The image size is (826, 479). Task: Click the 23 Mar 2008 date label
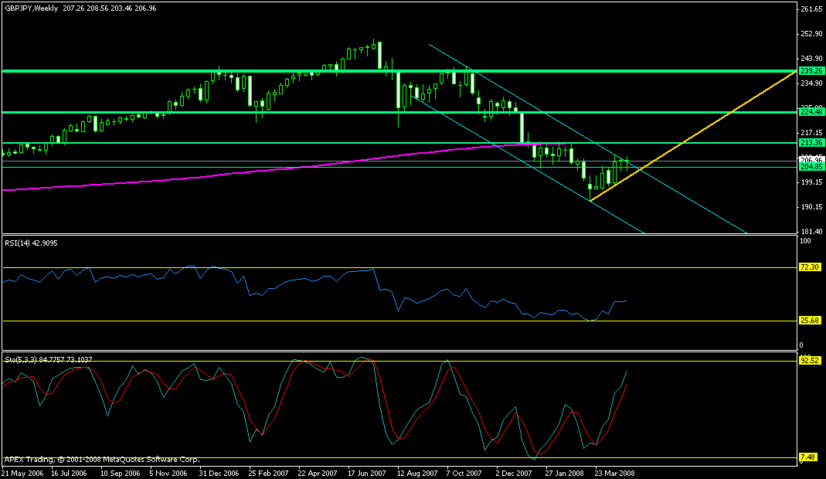tap(614, 472)
